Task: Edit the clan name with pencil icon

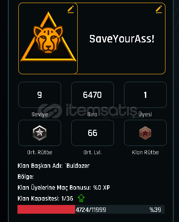Action: (x=159, y=10)
